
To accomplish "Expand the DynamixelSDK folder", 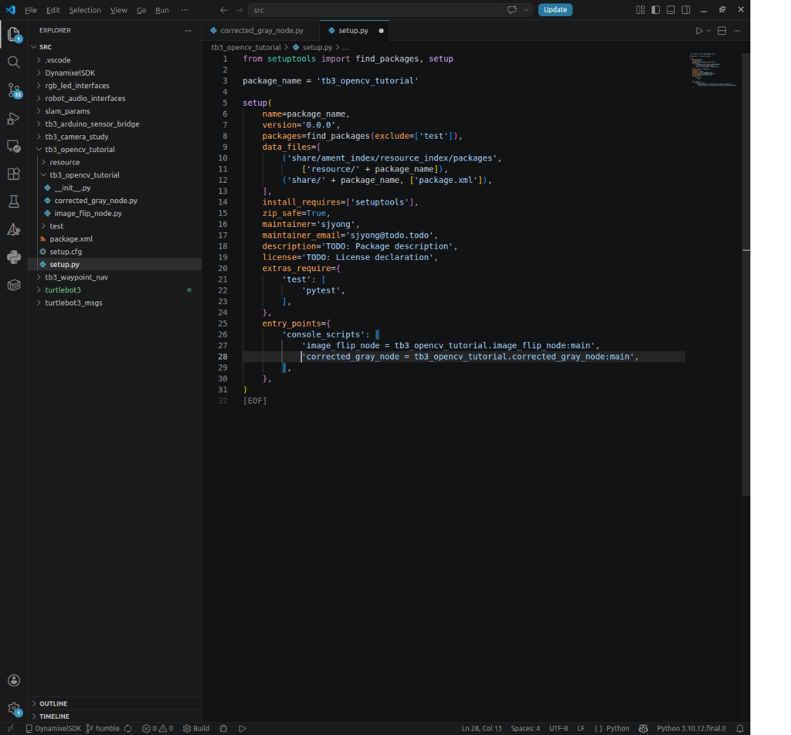I will (x=115, y=73).
